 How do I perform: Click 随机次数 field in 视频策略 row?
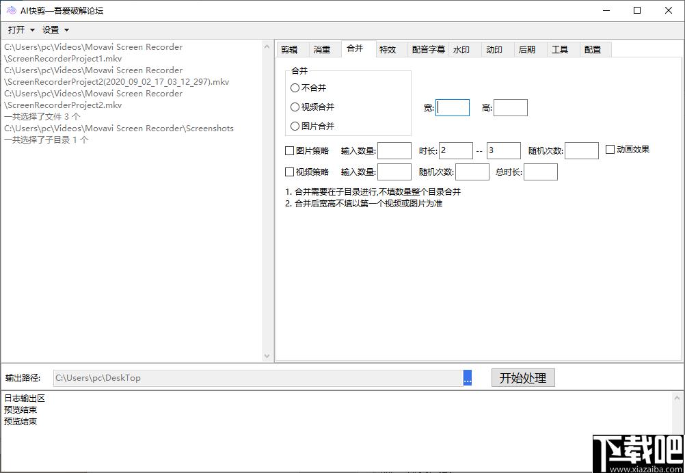click(472, 172)
